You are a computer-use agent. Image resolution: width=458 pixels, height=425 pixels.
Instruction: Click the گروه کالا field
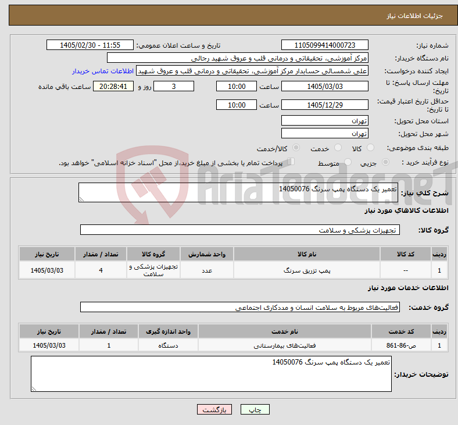(x=240, y=230)
